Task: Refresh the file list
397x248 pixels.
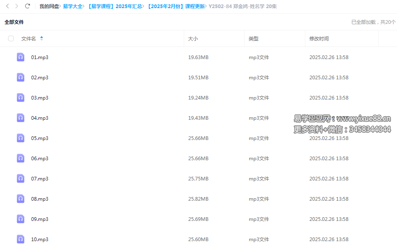Action: [x=27, y=6]
